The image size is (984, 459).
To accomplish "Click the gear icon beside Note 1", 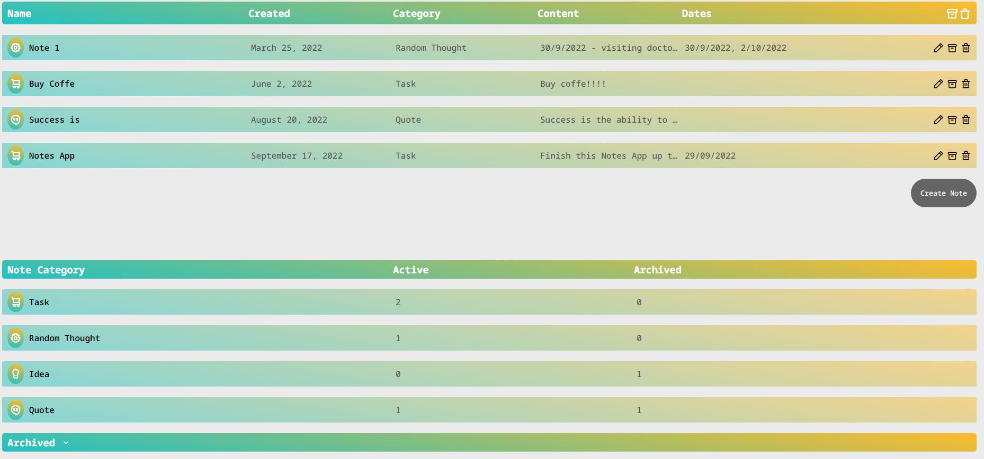I will tap(16, 48).
